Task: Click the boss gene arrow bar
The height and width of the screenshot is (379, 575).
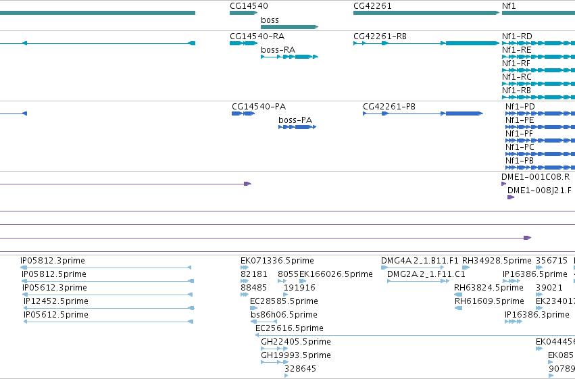Action: (289, 27)
